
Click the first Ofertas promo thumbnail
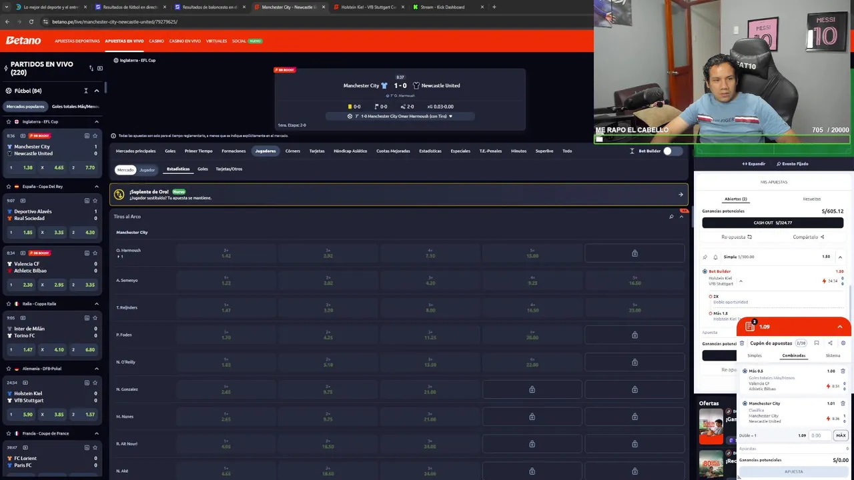(711, 425)
